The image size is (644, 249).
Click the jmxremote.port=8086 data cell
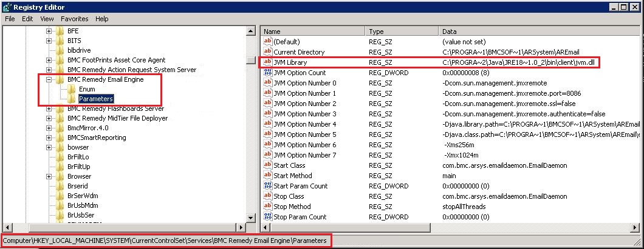[512, 93]
